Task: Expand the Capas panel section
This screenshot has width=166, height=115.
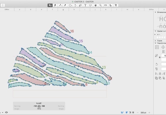Action: (155, 40)
